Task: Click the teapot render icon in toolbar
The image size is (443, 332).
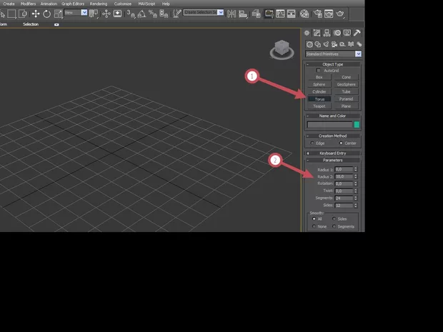Action: (x=341, y=14)
